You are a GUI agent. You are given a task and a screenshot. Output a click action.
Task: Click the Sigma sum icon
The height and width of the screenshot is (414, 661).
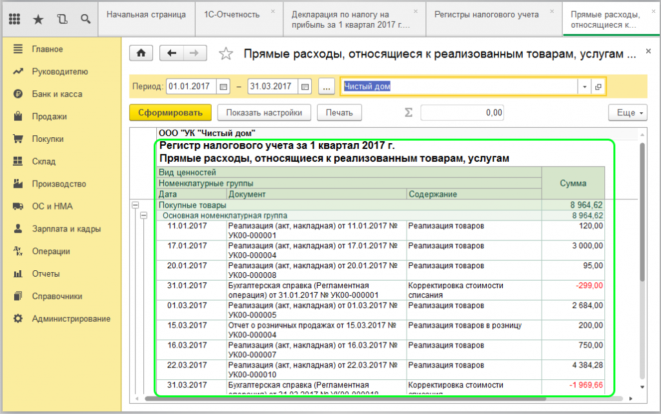[x=408, y=112]
